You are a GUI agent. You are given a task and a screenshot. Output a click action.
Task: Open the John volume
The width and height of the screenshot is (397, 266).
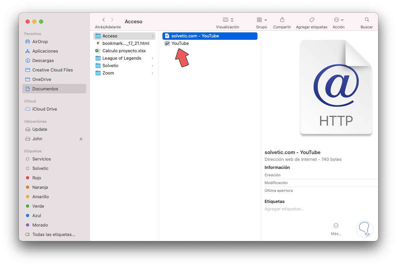54,139
